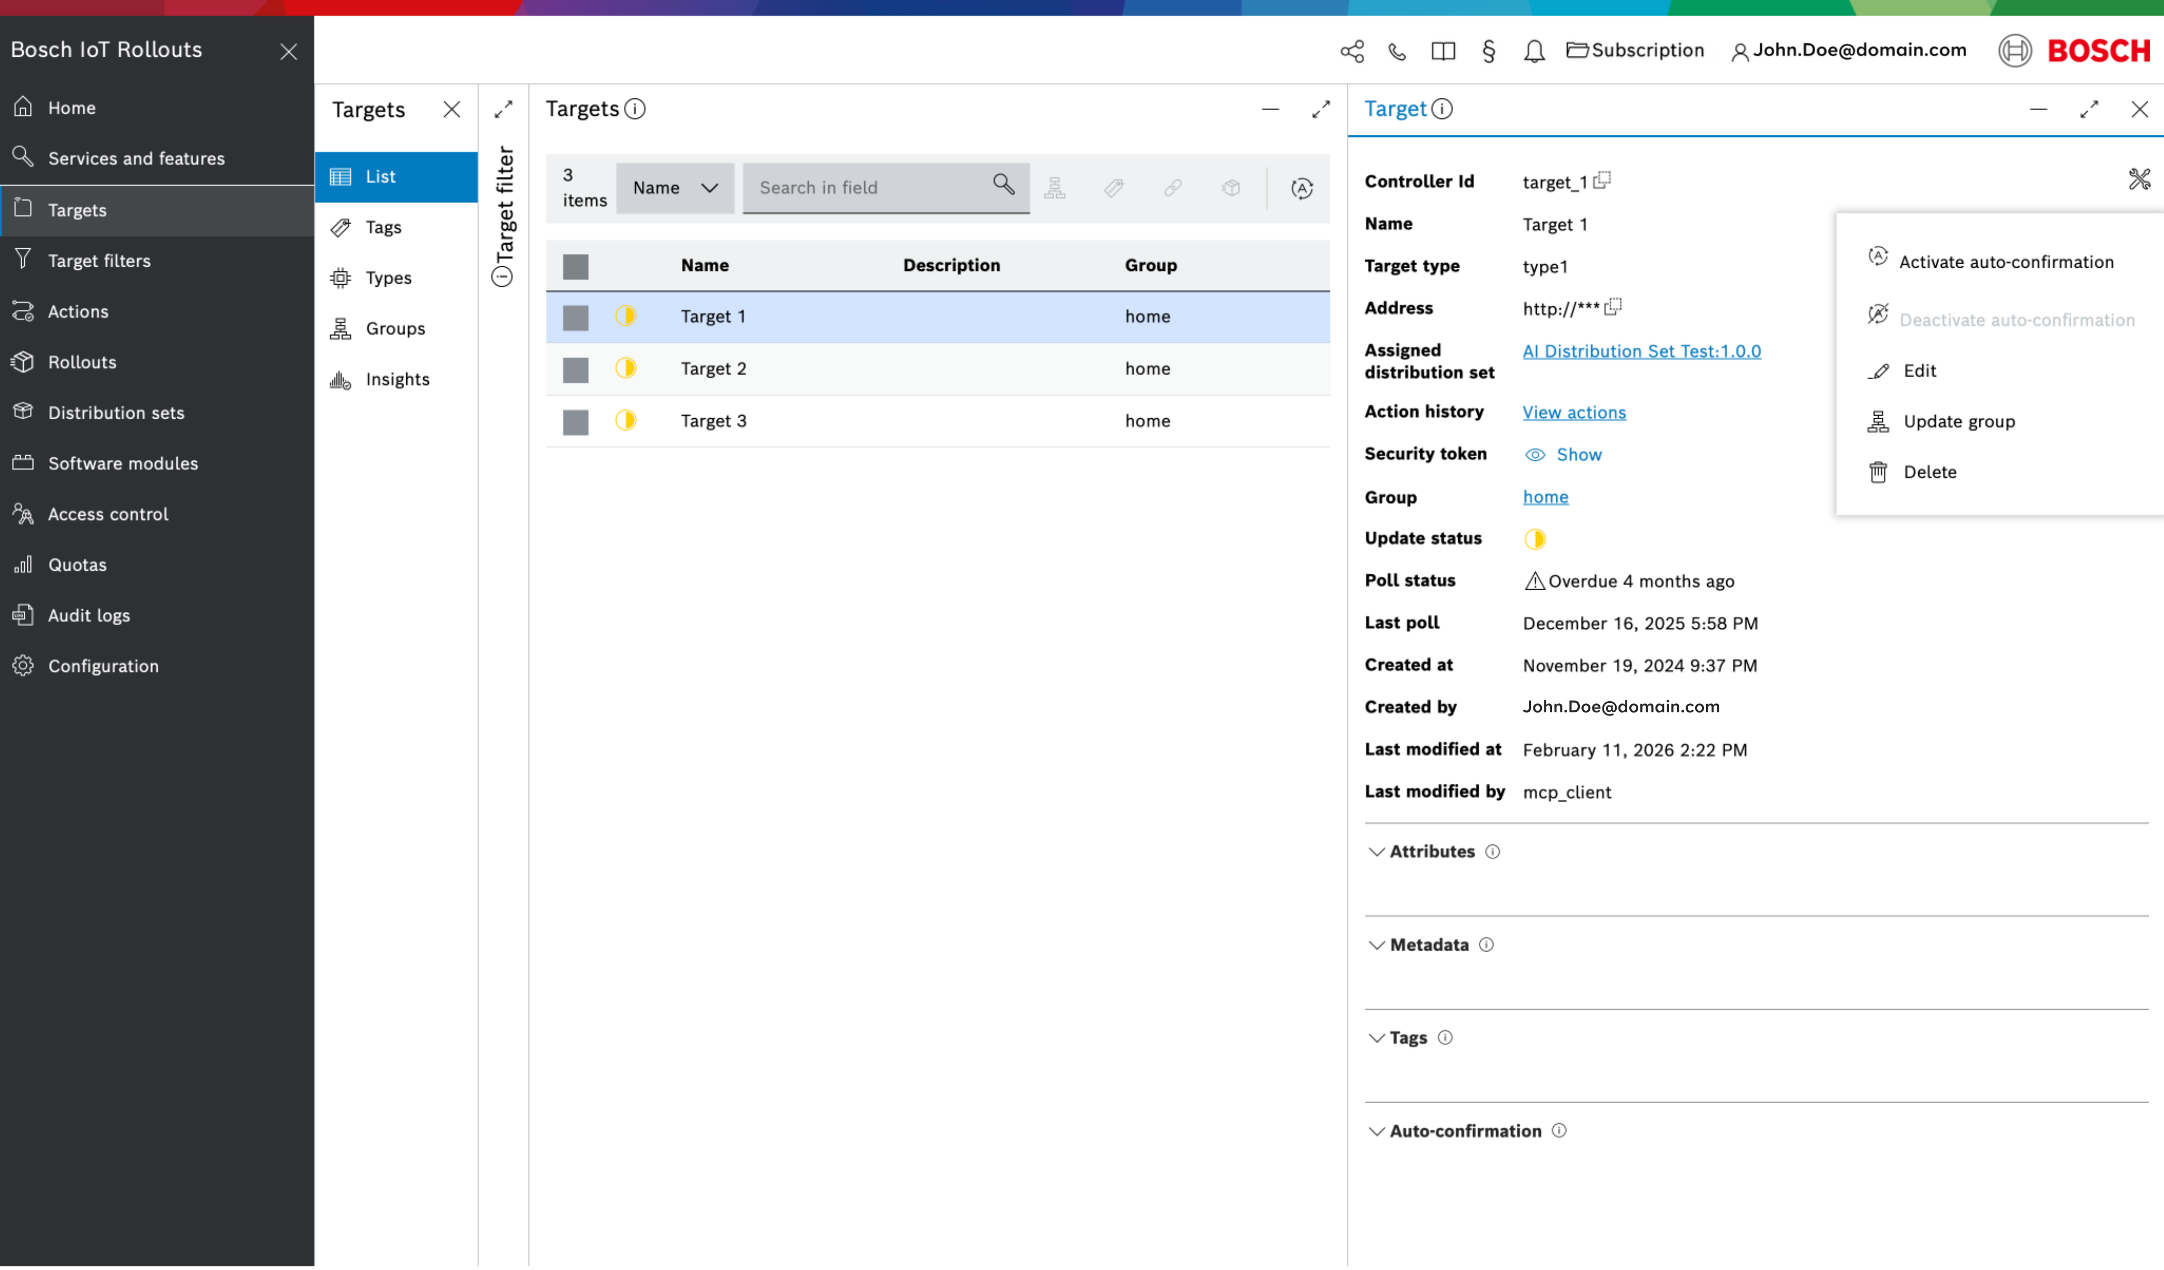2164x1270 pixels.
Task: Show the security token
Action: pos(1563,455)
